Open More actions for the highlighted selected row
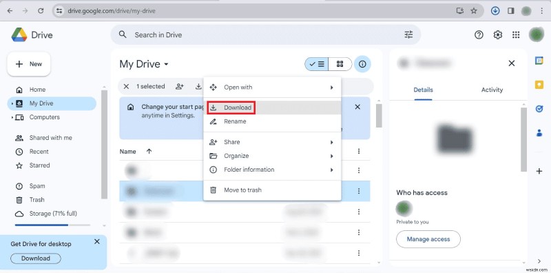The image size is (551, 273). coord(359,191)
